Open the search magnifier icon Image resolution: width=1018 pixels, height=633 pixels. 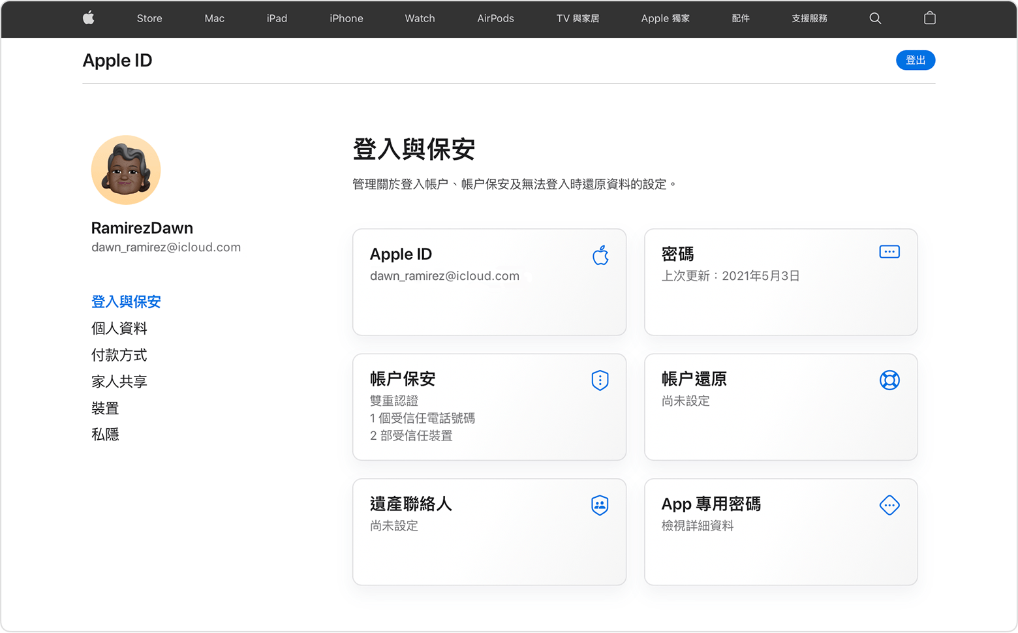(x=875, y=18)
